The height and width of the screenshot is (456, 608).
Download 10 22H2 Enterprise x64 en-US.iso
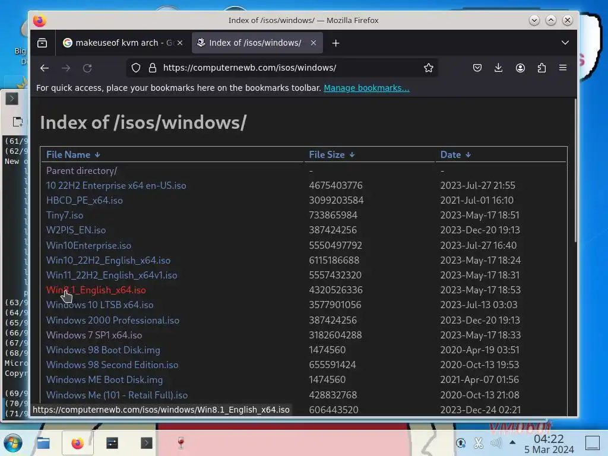116,185
